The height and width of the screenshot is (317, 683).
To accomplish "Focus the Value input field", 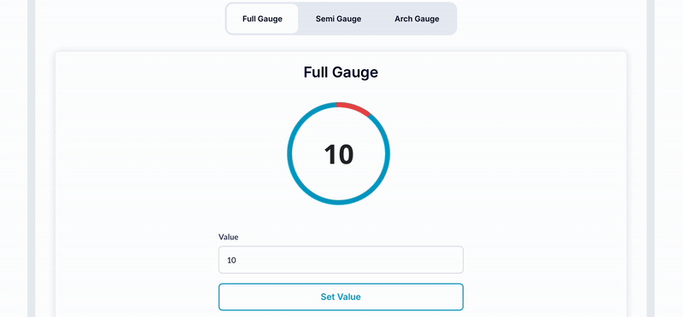I will 341,260.
